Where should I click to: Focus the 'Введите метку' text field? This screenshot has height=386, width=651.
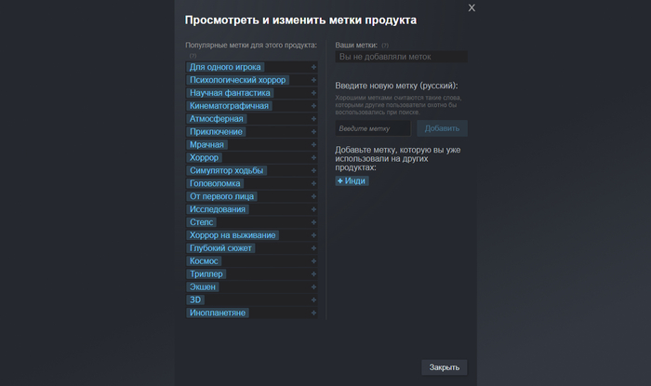372,128
